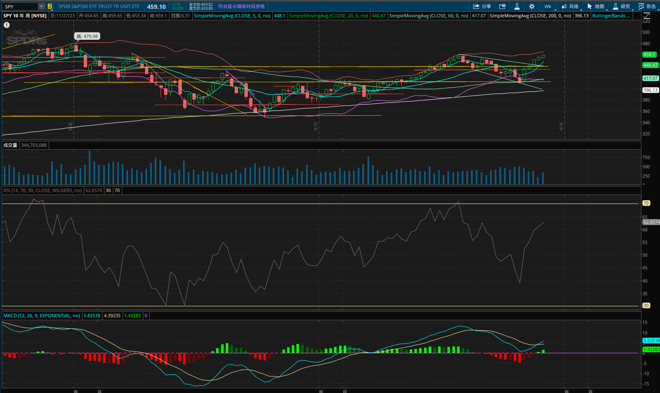The width and height of the screenshot is (660, 393).
Task: Click the 70 tag on the RSI axis
Action: click(646, 203)
